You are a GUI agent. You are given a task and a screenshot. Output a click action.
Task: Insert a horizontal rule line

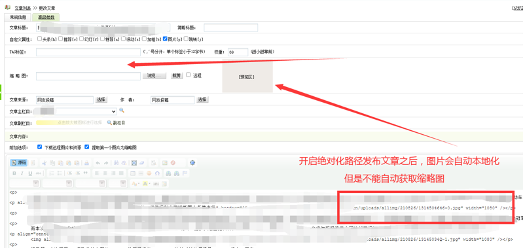tap(141, 173)
